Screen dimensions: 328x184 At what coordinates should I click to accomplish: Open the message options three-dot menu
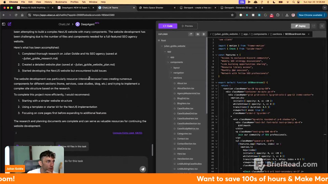coord(16,133)
